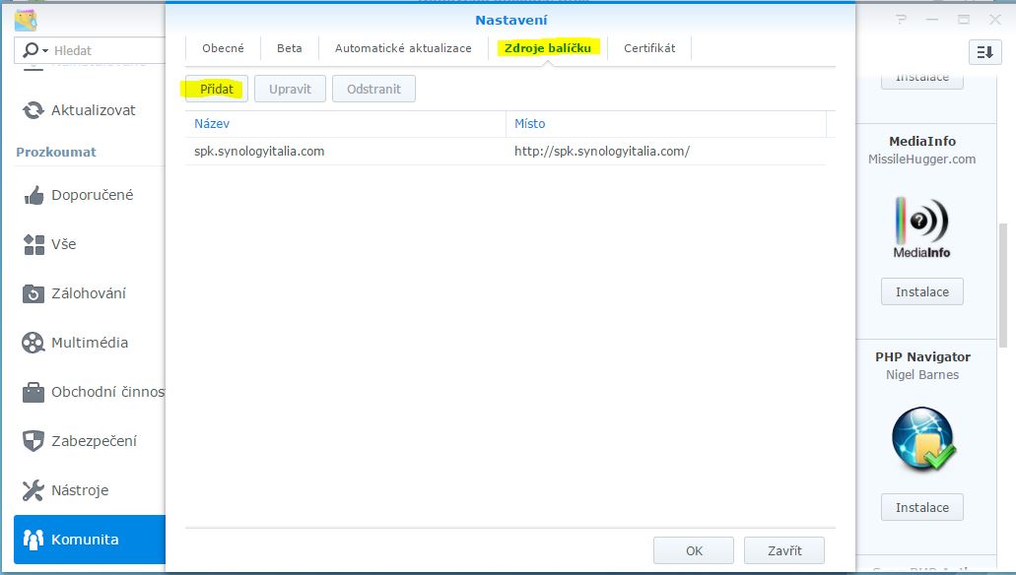
Task: Open the search magnifier dropdown
Action: (x=35, y=50)
